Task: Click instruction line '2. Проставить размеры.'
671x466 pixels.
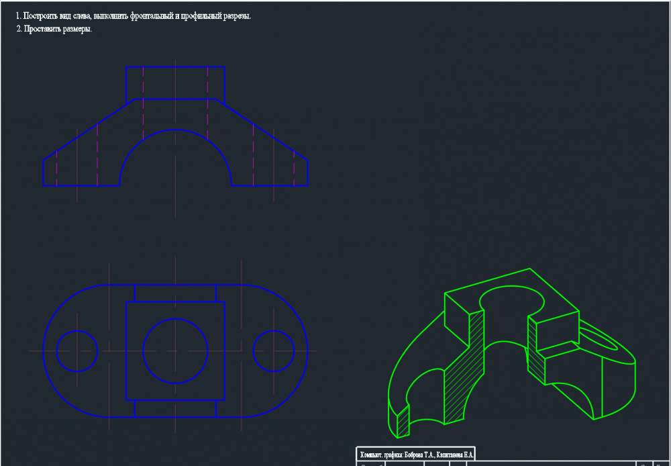Action: click(54, 29)
